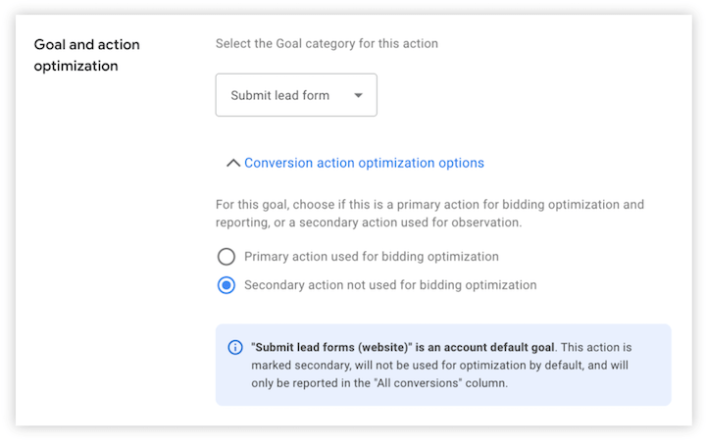Select the Primary action radio button
706x444 pixels.
pyautogui.click(x=227, y=257)
